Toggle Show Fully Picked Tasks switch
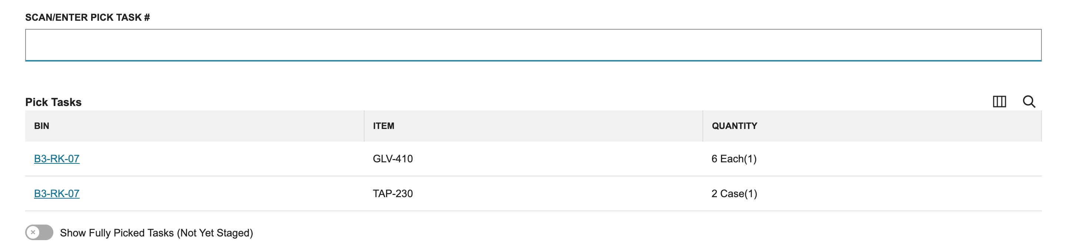 (x=39, y=232)
